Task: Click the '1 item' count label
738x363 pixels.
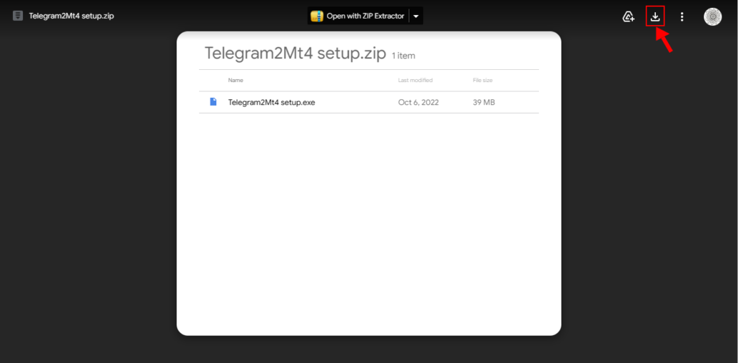Action: coord(404,55)
